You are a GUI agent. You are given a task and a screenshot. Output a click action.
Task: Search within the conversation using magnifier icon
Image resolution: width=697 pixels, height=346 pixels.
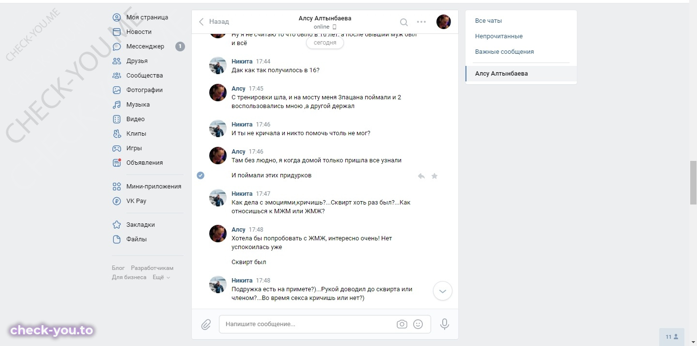(403, 22)
